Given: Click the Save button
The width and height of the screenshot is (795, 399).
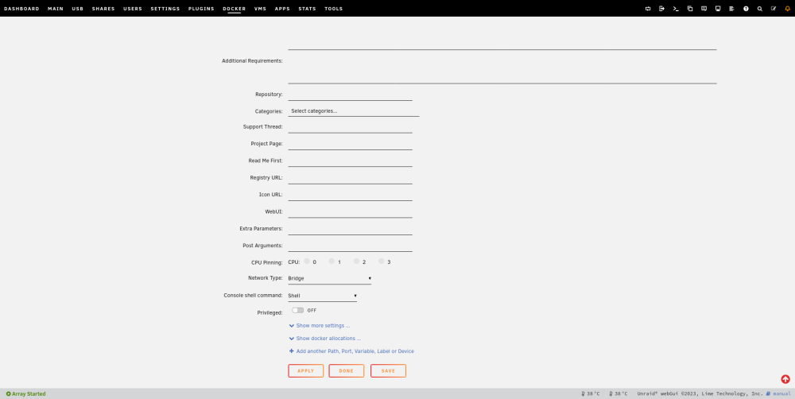Looking at the screenshot, I should pyautogui.click(x=389, y=371).
